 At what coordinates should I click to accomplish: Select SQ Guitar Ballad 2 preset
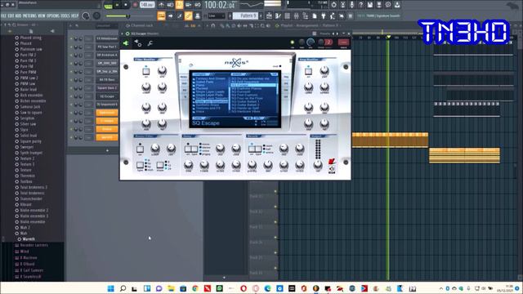tap(245, 105)
